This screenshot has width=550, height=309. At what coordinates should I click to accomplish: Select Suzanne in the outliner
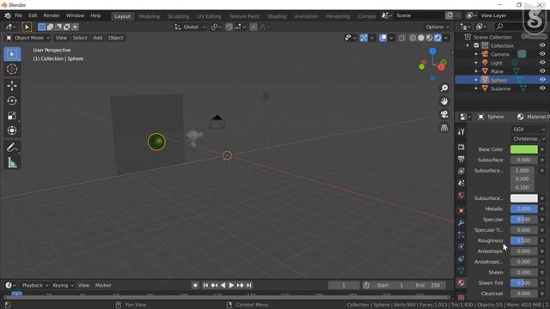(x=500, y=88)
